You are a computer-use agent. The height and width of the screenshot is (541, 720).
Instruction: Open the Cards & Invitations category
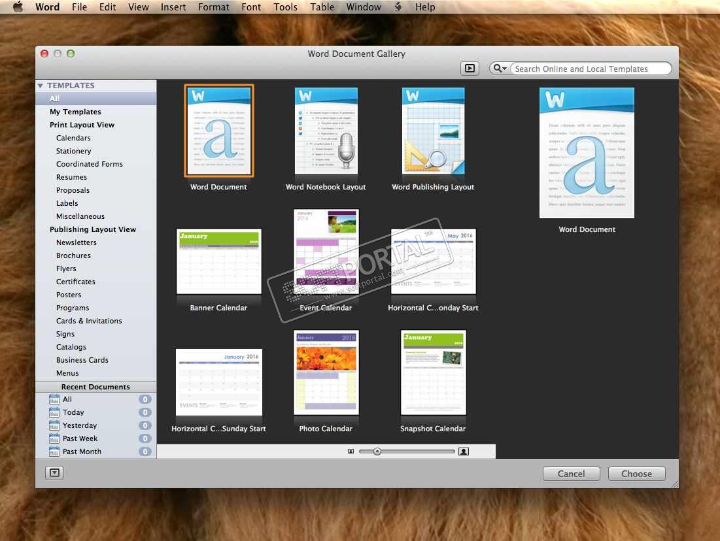[89, 321]
